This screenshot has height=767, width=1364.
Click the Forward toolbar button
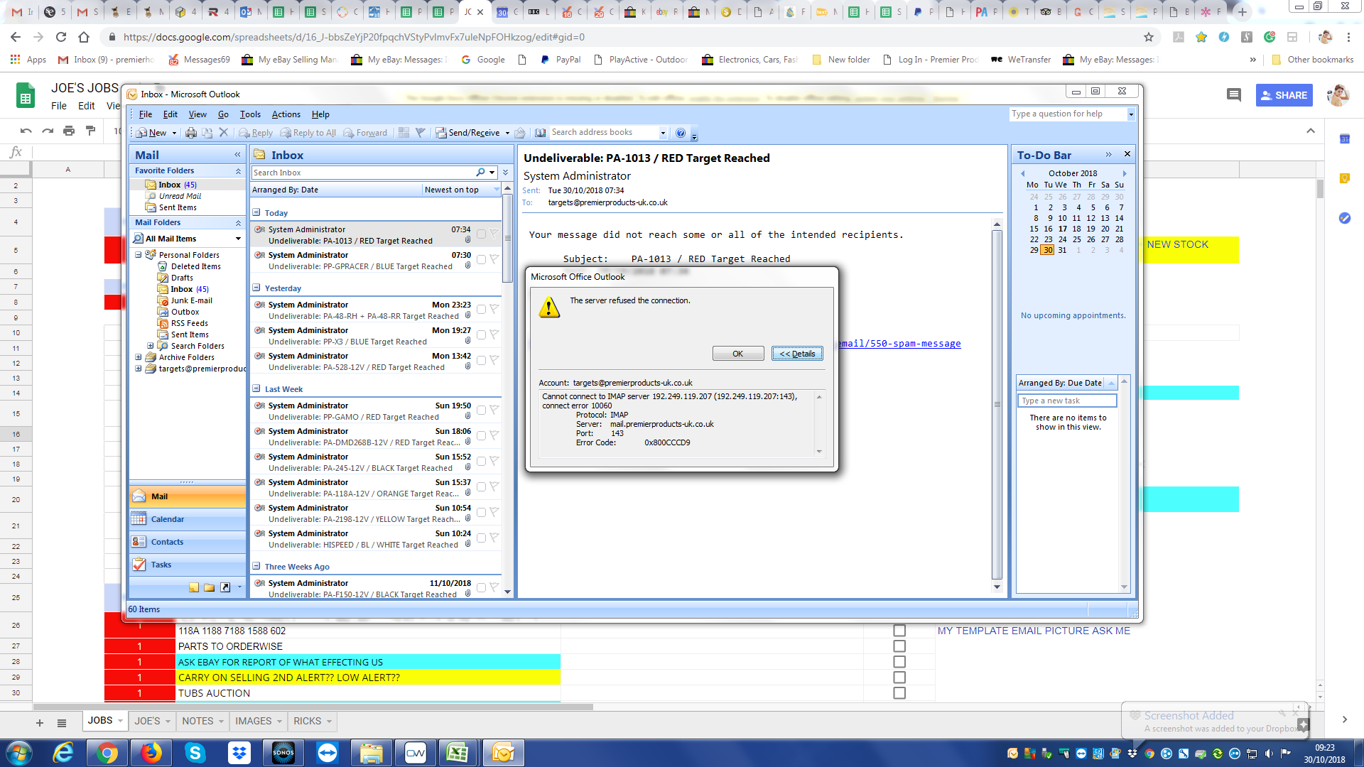tap(365, 133)
